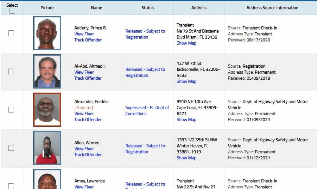Click Track Offender for Allen, Warren
Viewport: 317px width, 189px height.
point(88,155)
